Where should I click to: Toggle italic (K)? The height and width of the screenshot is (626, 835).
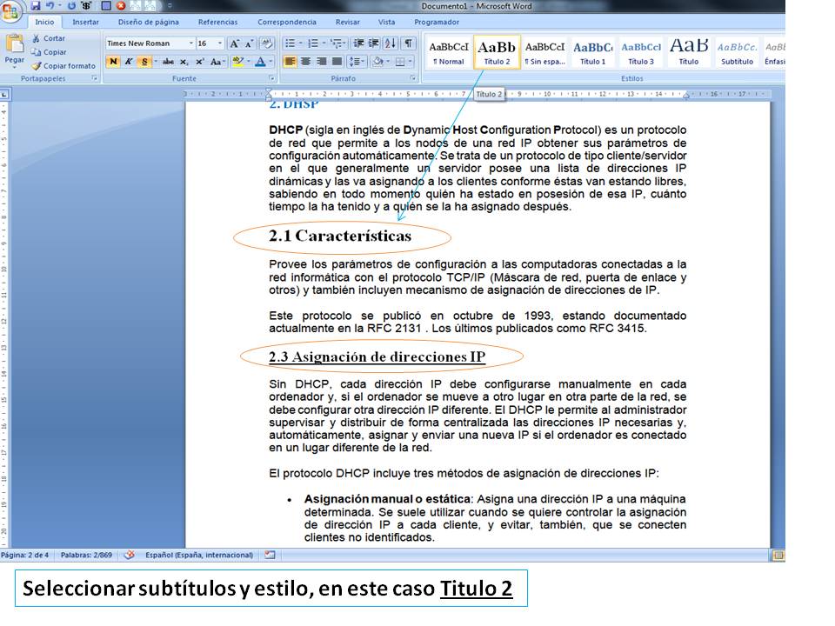tap(129, 62)
